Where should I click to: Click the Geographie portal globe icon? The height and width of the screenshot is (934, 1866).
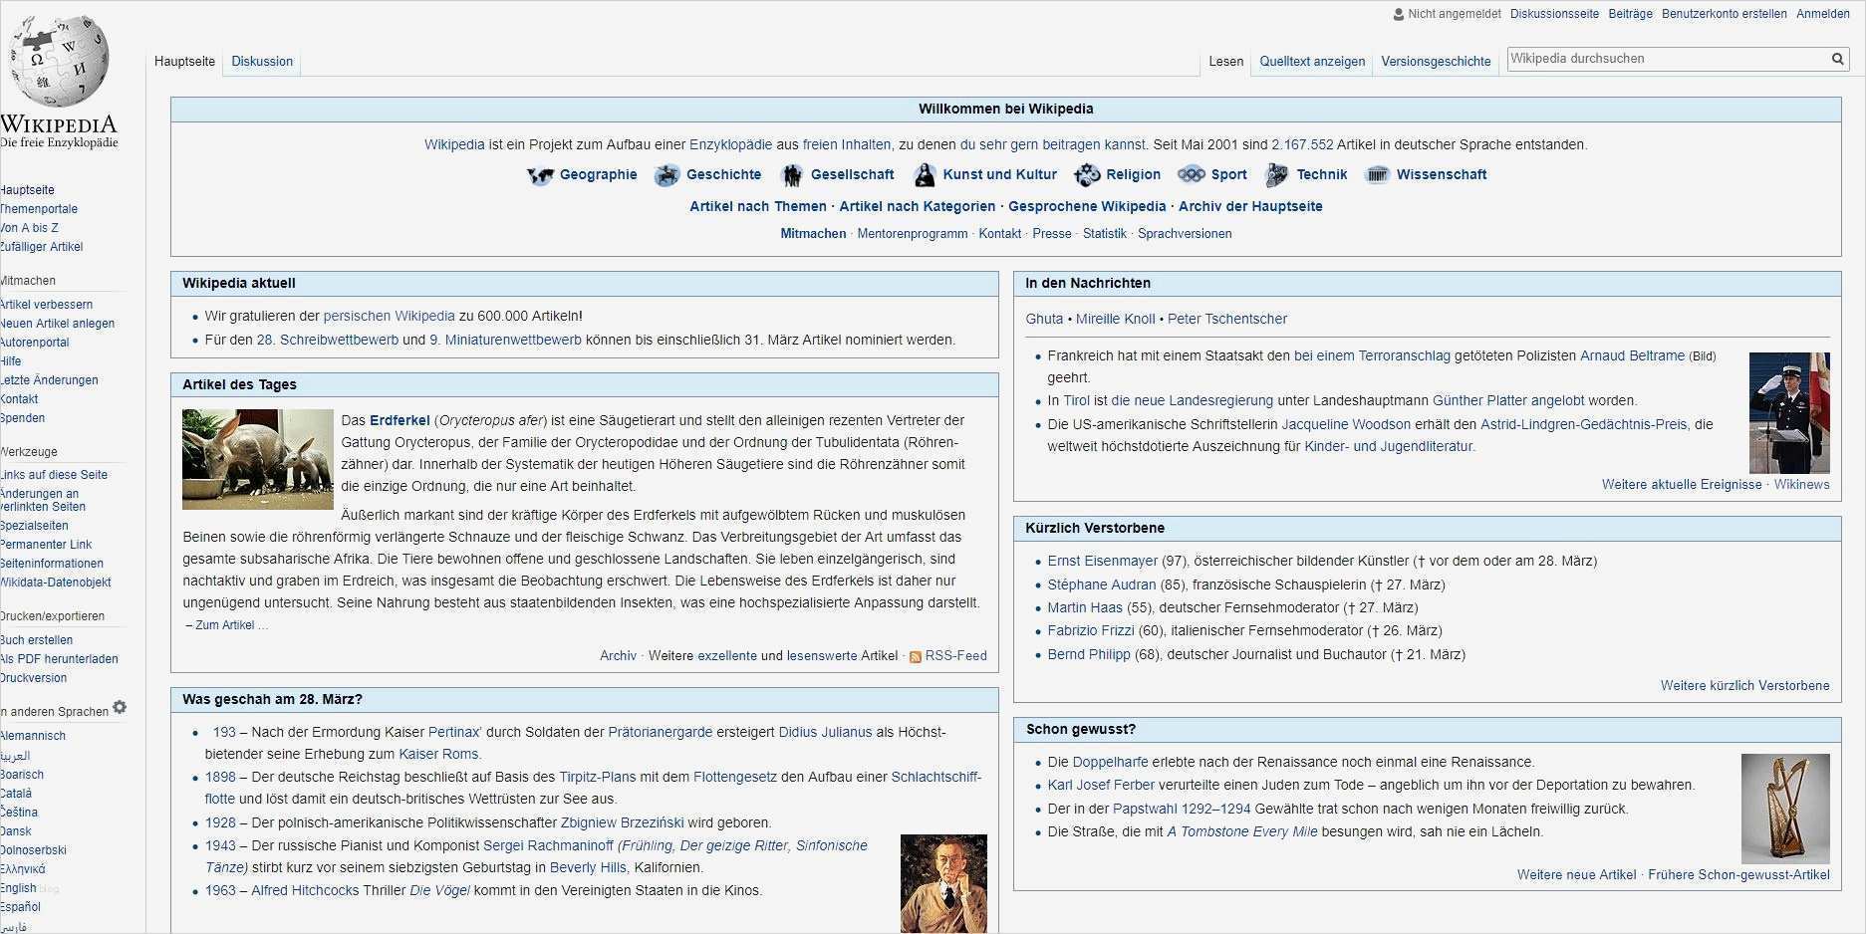point(540,174)
